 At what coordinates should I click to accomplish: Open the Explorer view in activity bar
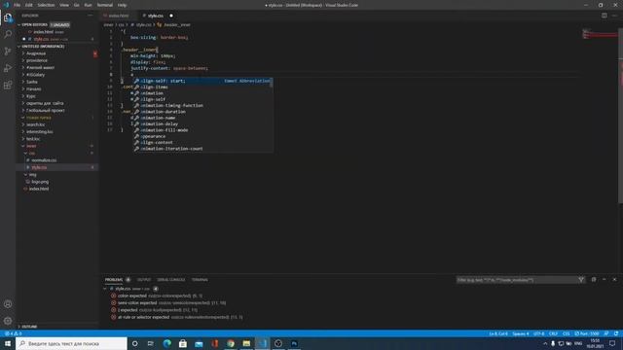8,17
